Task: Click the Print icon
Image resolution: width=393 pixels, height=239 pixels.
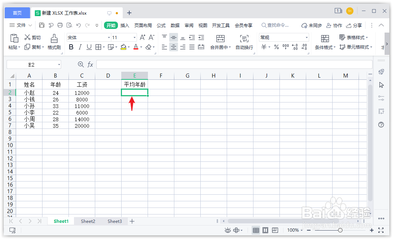Action: 60,25
